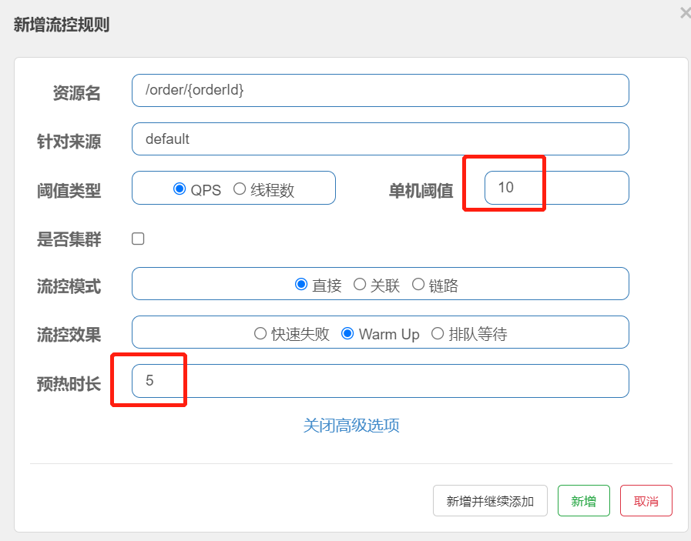Click the 单机阈值 label
691x541 pixels.
(x=421, y=191)
